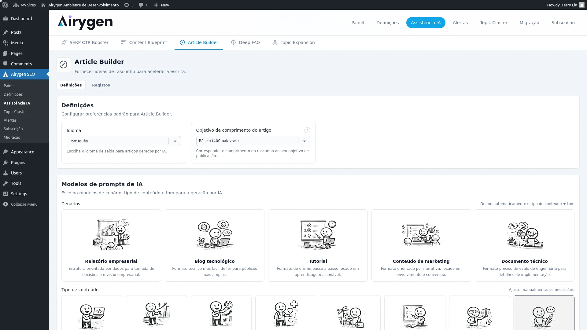
Task: Select the Registos sub-tab
Action: pyautogui.click(x=101, y=85)
